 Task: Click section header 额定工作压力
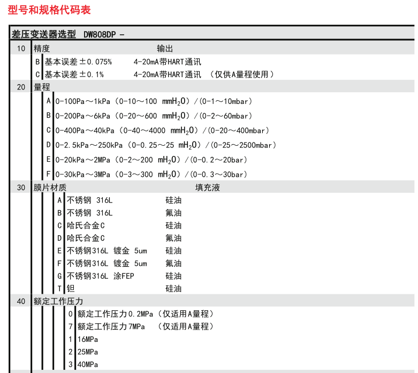click(x=58, y=301)
